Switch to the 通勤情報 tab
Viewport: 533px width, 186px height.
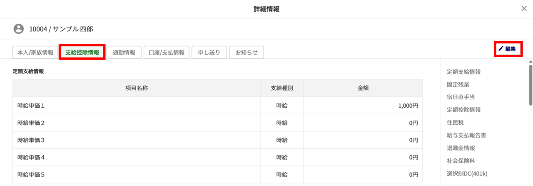[124, 53]
